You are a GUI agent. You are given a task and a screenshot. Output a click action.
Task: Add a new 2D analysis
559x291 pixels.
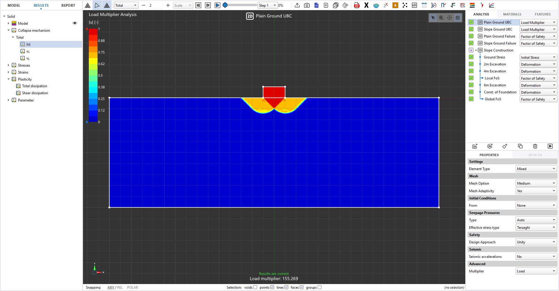pyautogui.click(x=475, y=146)
